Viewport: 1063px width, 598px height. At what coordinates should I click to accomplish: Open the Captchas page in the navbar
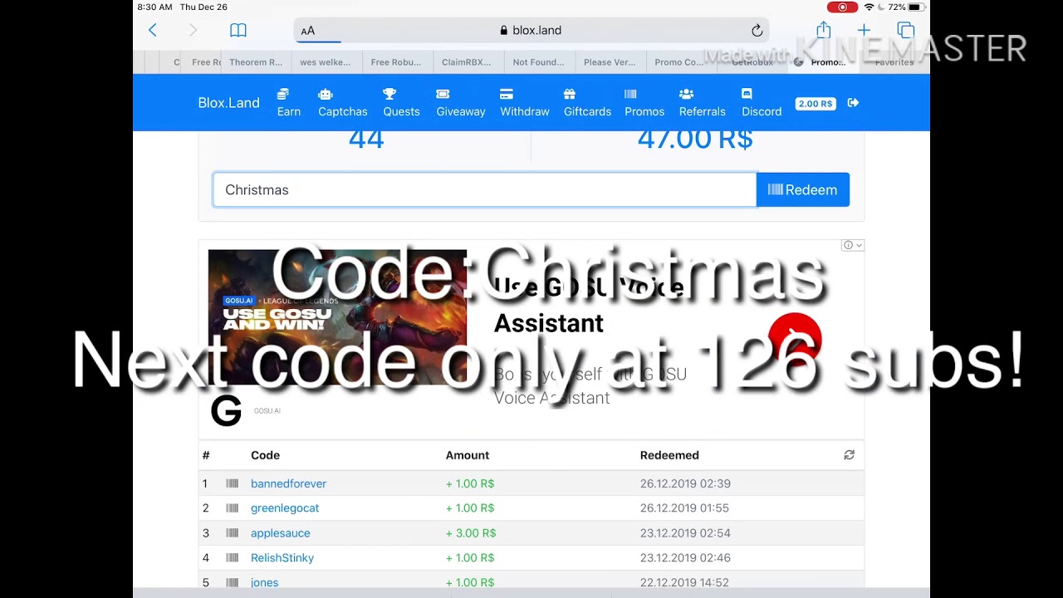coord(342,102)
